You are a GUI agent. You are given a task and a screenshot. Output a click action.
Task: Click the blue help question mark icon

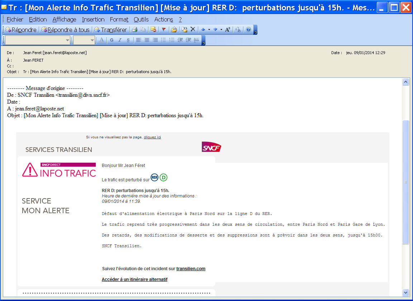[248, 30]
